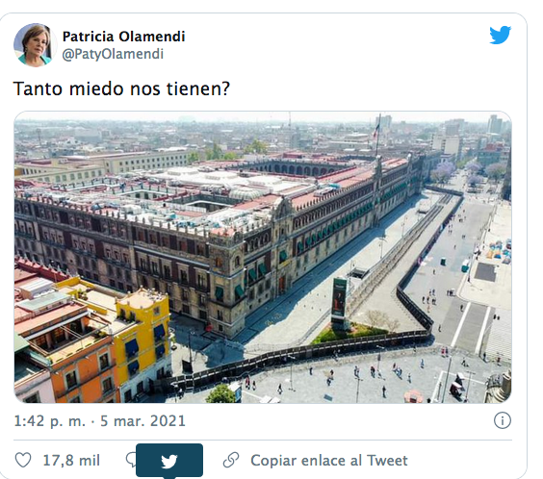Open the Patricia Olamendi display name
The image size is (543, 479).
click(x=123, y=37)
